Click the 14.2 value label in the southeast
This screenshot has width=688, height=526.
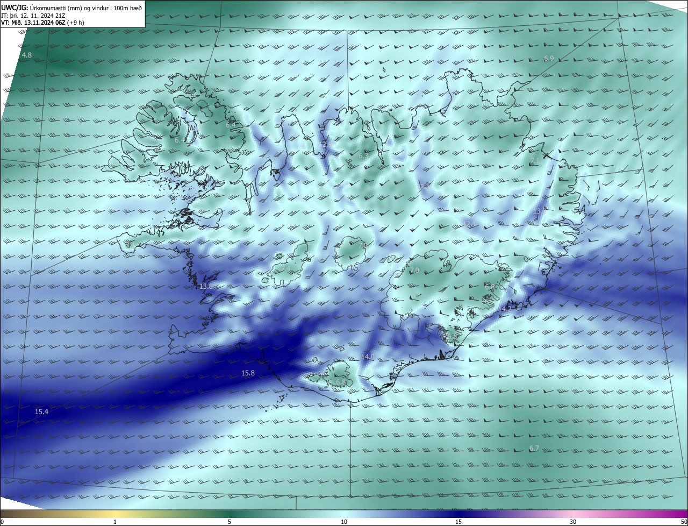505,309
